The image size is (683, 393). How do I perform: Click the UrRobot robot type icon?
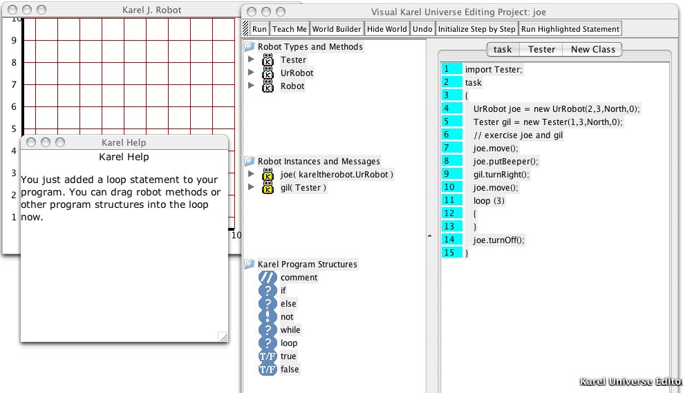[x=268, y=73]
